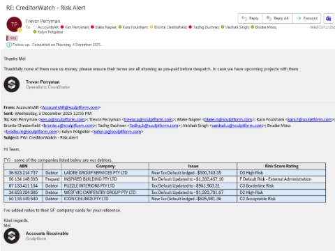Select recipient Tadhg Buchner in To line
Screen dimensions: 335x251
(207, 27)
